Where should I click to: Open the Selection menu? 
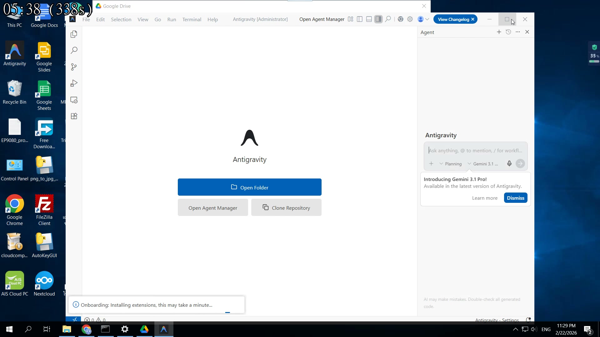point(121,19)
